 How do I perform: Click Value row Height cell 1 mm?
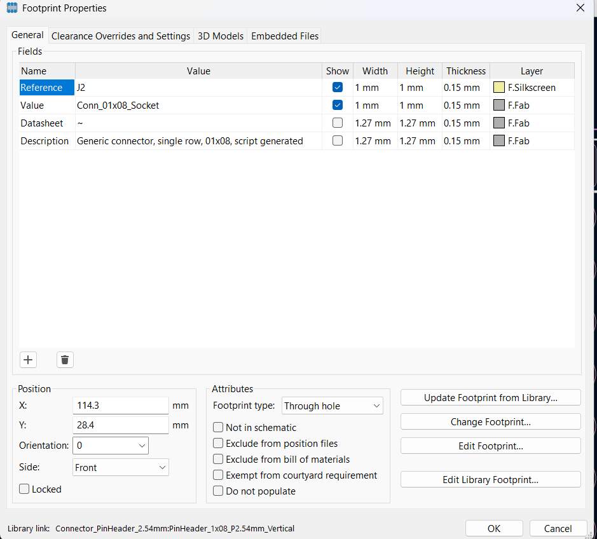pos(420,105)
